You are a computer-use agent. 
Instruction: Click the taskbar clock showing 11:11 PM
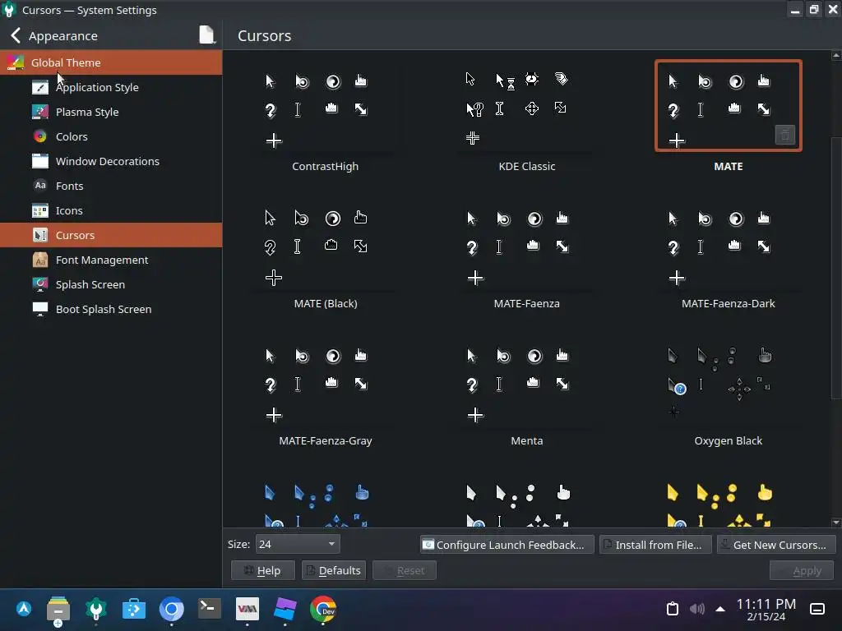click(766, 609)
